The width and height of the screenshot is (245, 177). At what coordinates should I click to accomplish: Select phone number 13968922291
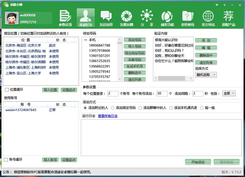click(x=100, y=66)
